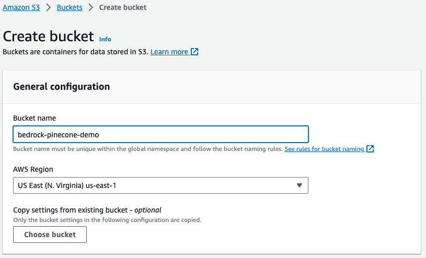
Task: Click the external link icon beside Learn more
Action: [x=194, y=52]
